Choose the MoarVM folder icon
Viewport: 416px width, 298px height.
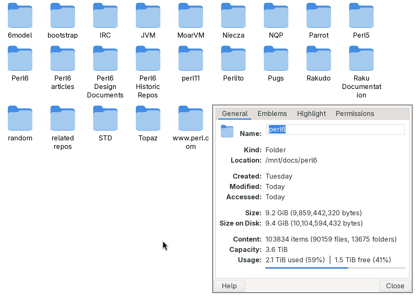tap(191, 15)
